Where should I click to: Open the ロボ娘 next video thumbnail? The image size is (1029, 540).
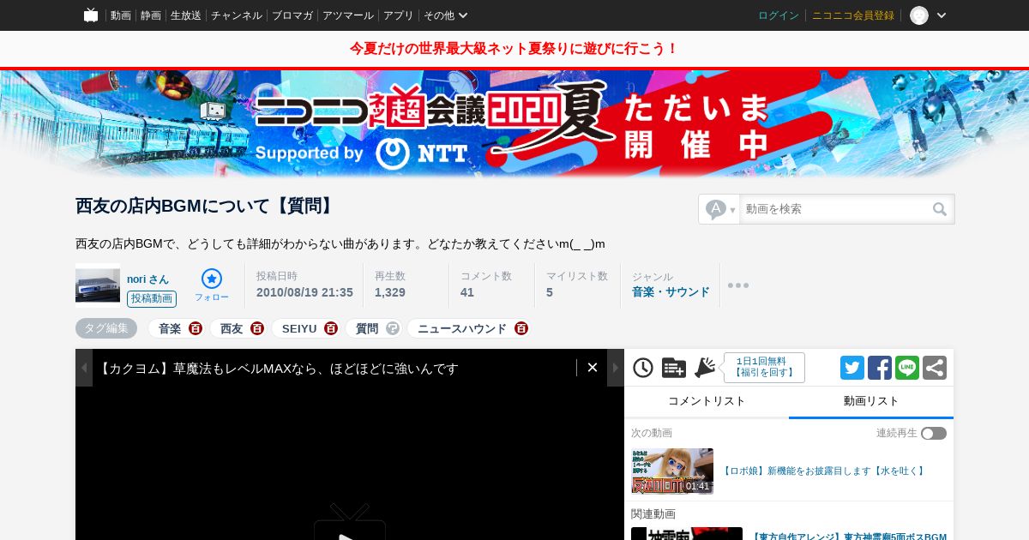(672, 471)
